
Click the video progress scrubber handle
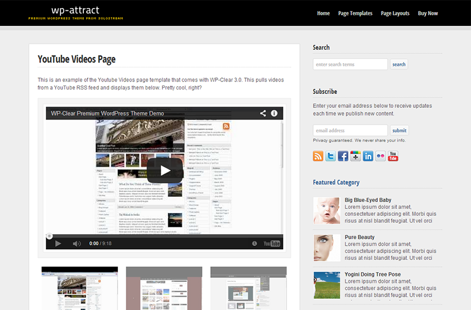coord(49,236)
